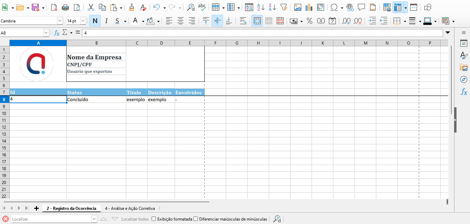This screenshot has height=224, width=470.
Task: Check Diferenciar maiúsculas de minúsculas option
Action: (x=196, y=219)
